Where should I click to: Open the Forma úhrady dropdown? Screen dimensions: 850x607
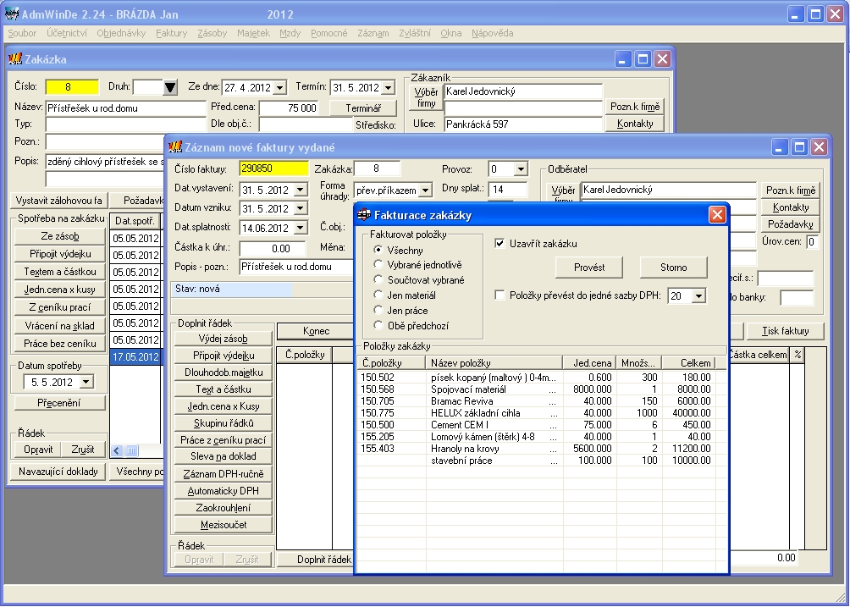click(x=426, y=190)
